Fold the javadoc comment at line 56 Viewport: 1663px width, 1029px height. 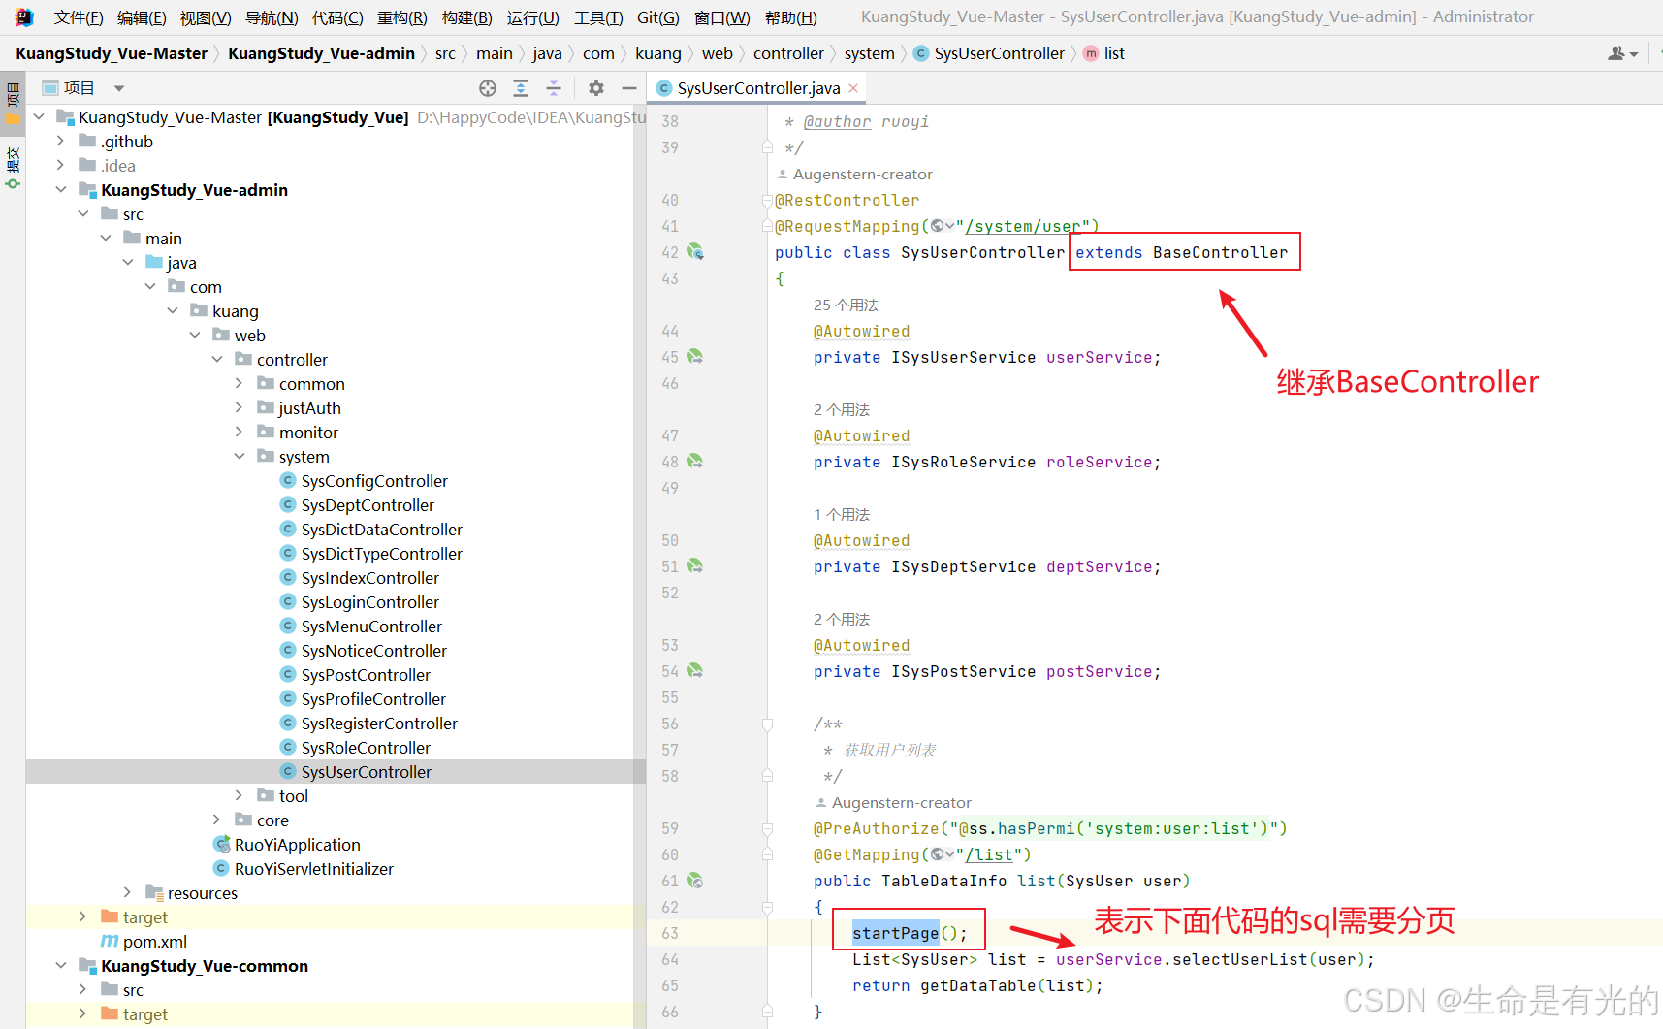click(767, 724)
